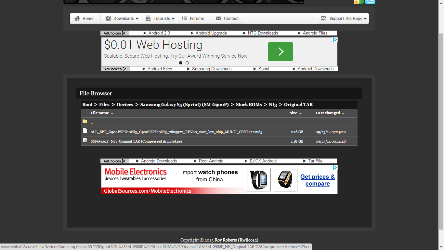Click Get prices & compare ad link
This screenshot has width=444, height=250.
(317, 180)
